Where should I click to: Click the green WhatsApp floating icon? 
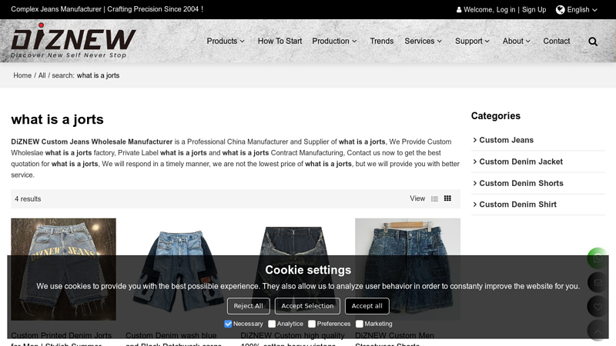[x=598, y=258]
